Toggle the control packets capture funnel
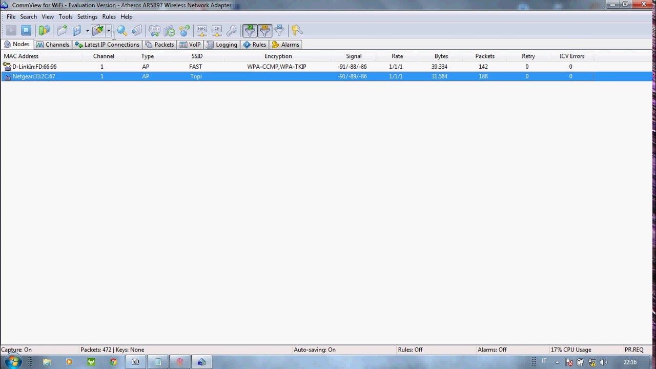This screenshot has height=369, width=656. [279, 31]
